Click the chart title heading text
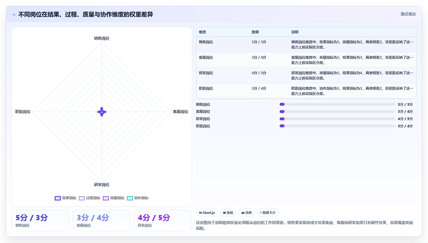The width and height of the screenshot is (428, 243). coord(85,15)
